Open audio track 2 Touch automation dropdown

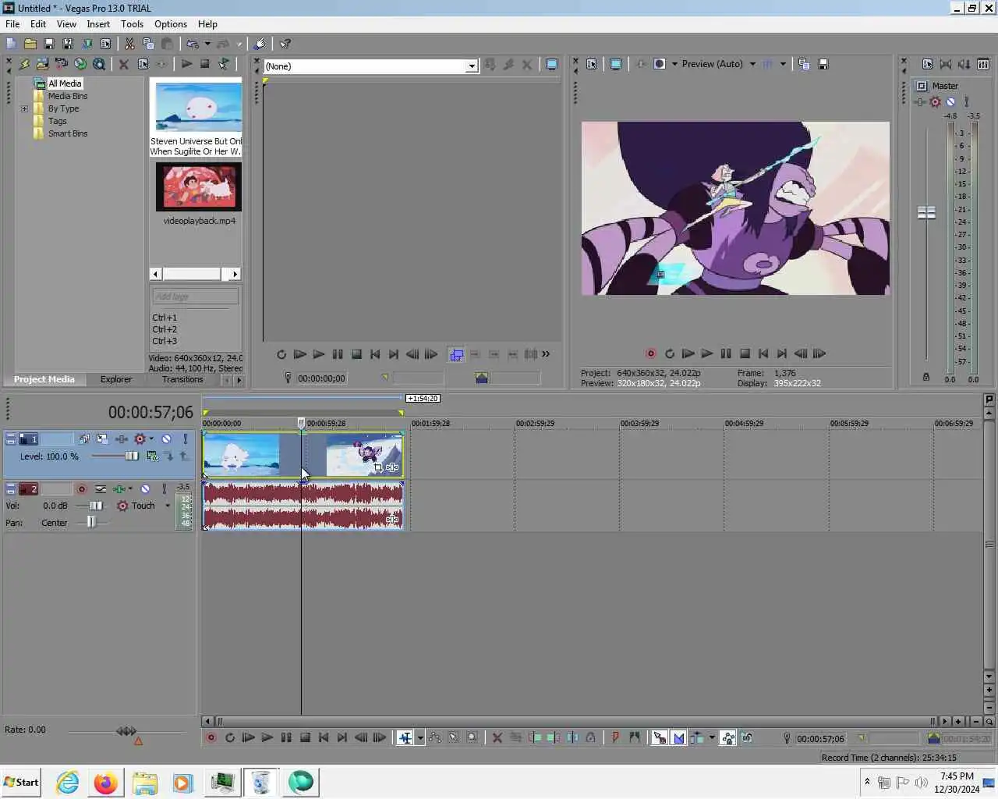point(168,506)
